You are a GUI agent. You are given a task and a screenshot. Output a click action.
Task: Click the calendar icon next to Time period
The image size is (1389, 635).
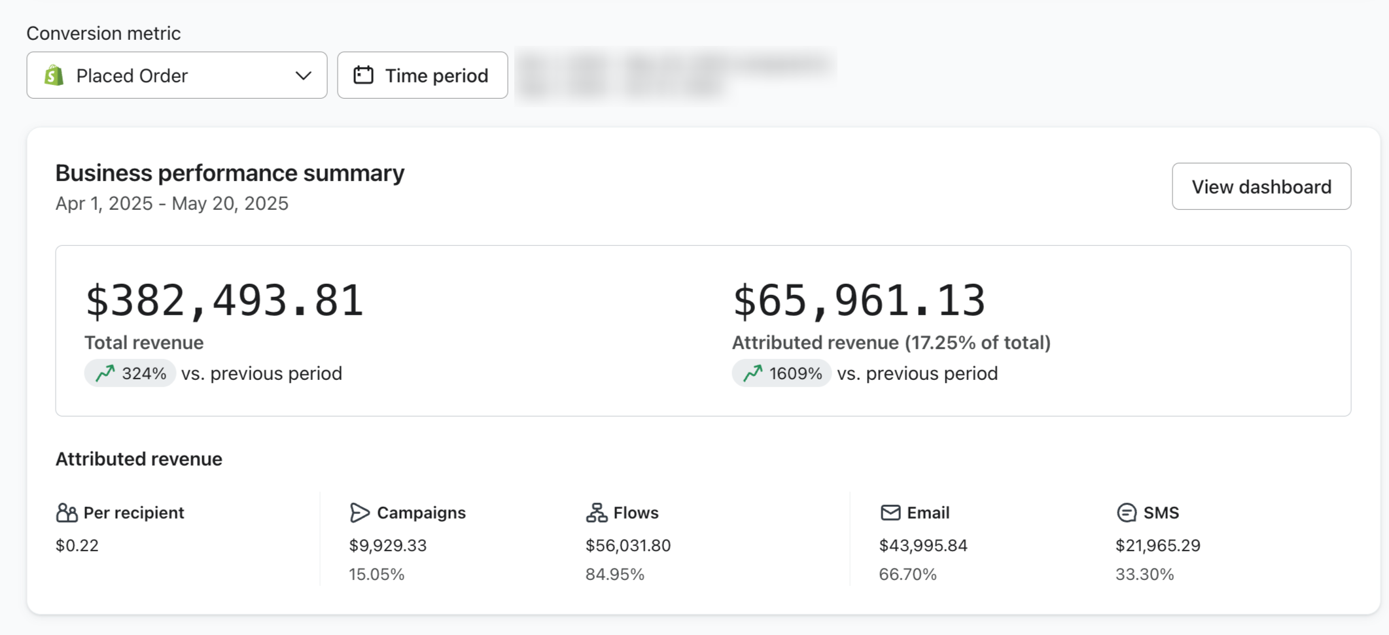pos(364,75)
